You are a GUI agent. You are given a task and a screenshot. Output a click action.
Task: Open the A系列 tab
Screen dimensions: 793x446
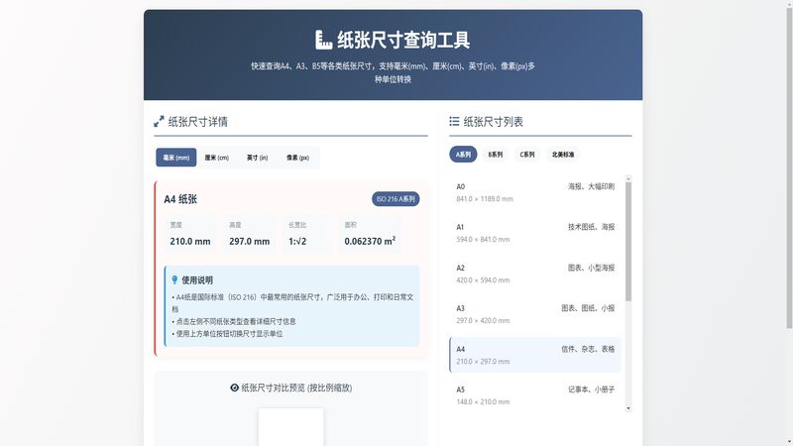coord(463,155)
